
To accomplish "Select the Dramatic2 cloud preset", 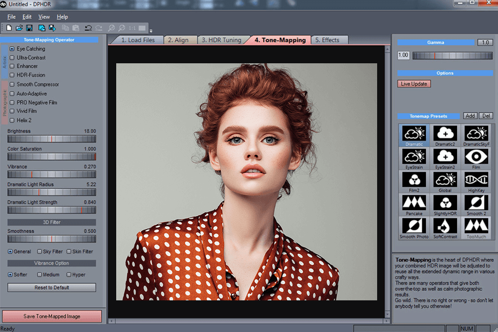I will coord(445,133).
